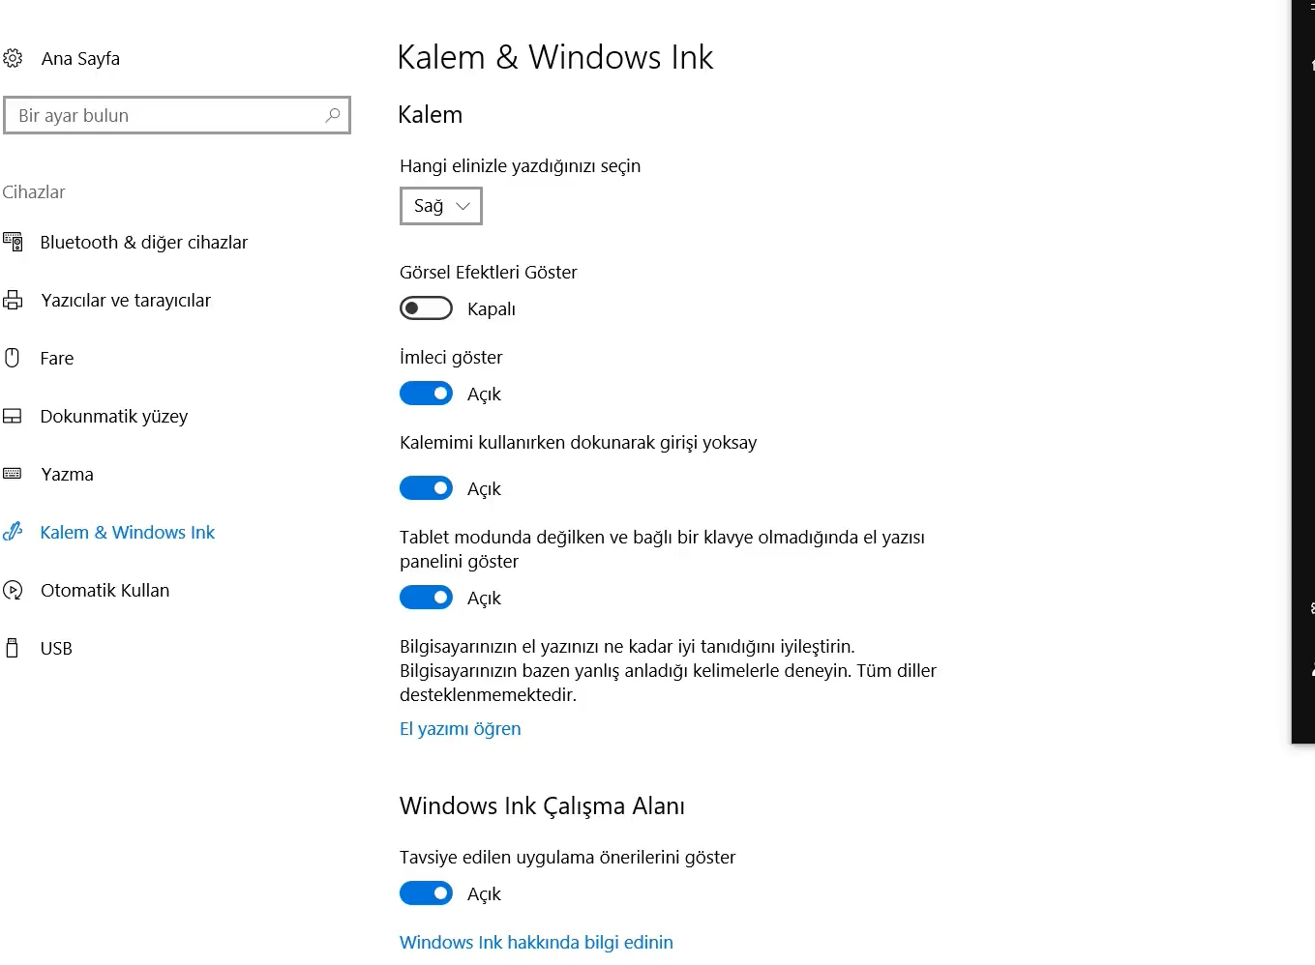1315x965 pixels.
Task: Open the El yazımı öğren link
Action: coord(460,729)
